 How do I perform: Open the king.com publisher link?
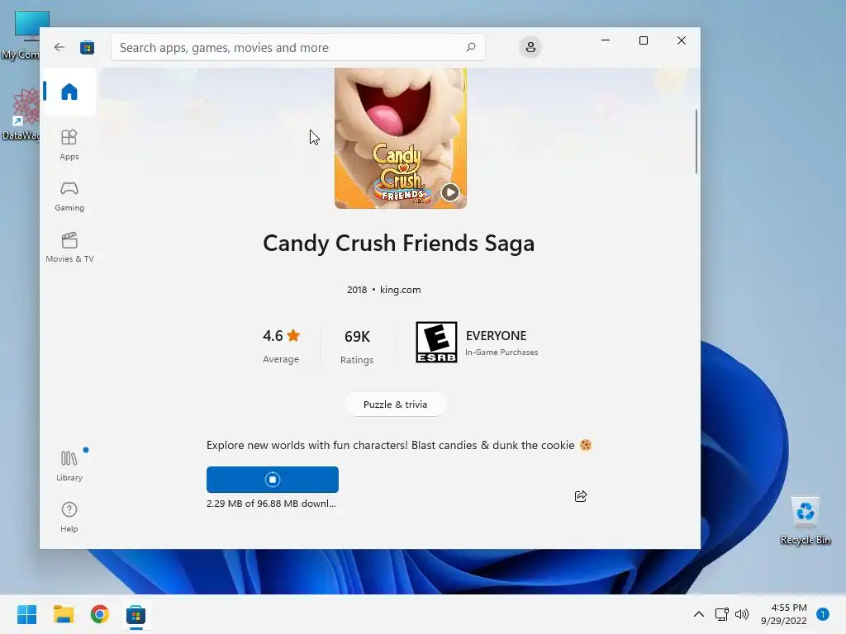coord(401,290)
